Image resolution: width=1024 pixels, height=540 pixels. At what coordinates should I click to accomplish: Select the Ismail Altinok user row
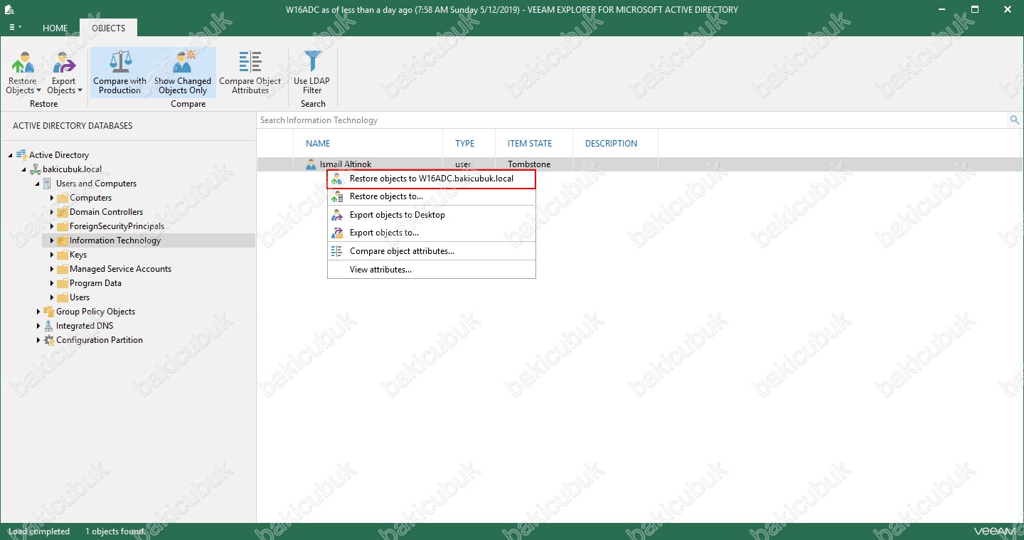pos(640,164)
